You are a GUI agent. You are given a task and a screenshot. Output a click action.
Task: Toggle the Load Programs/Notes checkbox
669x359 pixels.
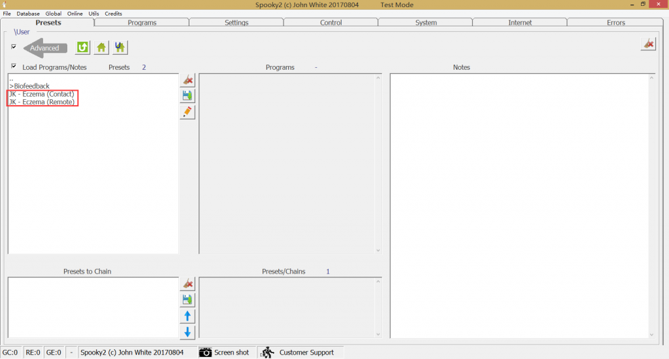click(x=14, y=67)
